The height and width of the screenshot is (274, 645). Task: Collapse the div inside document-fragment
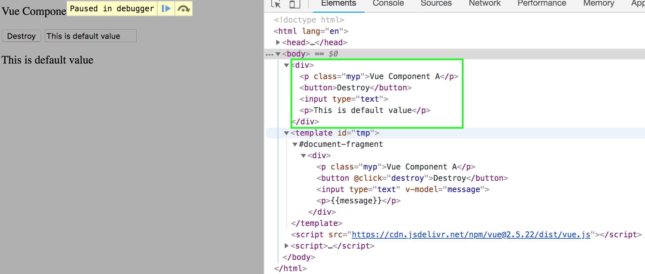(x=303, y=156)
